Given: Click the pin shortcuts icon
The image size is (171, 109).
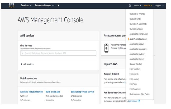Looking at the screenshot, I should click(58, 5).
